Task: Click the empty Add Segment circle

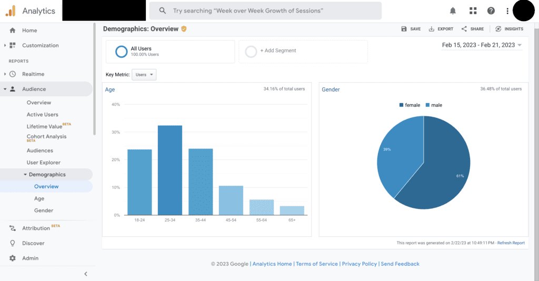Action: click(x=251, y=52)
